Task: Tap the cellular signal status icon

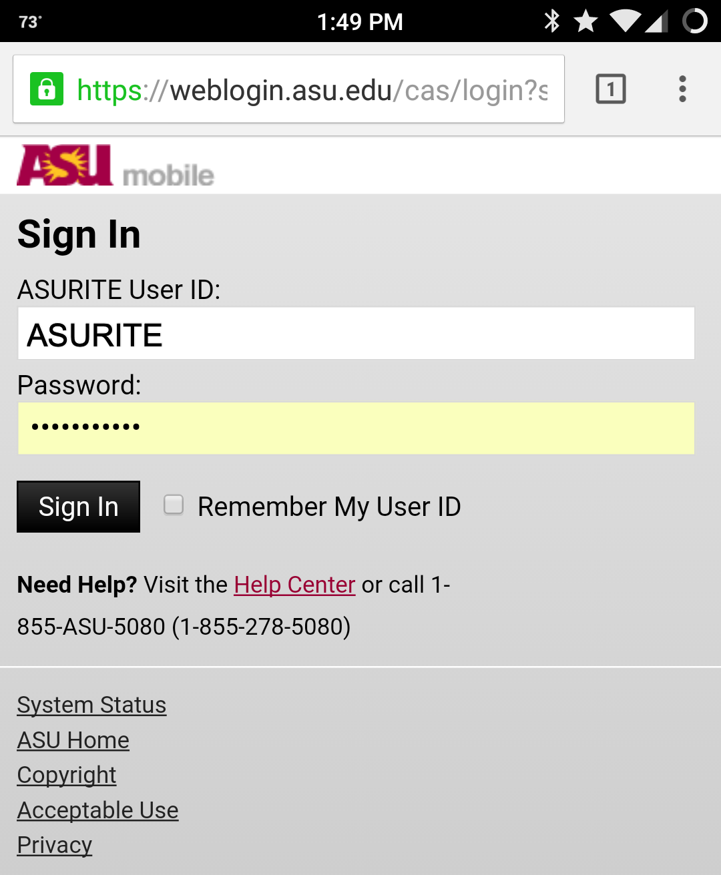Action: pos(656,21)
